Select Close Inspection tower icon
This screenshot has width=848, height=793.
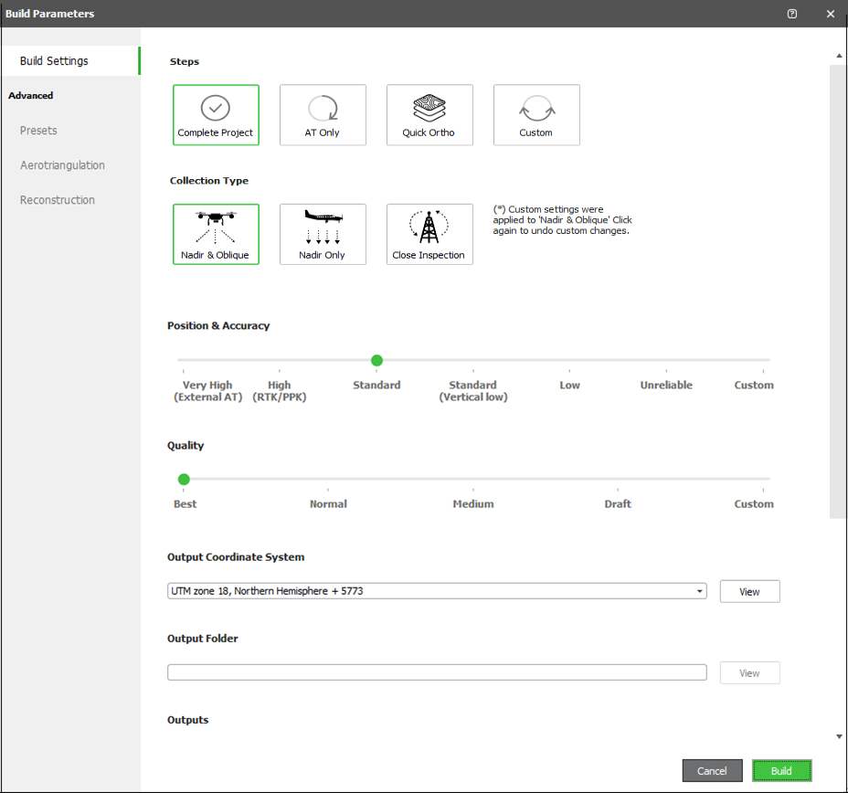pos(429,234)
